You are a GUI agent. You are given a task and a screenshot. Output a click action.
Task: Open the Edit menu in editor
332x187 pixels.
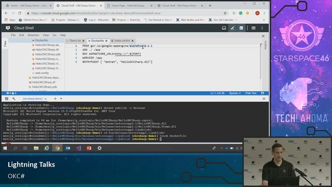coord(22,35)
